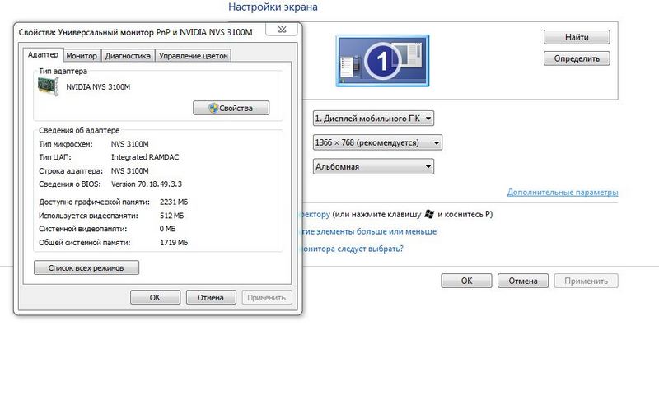Viewport: 659px width, 414px height.
Task: Select the Адаптер tab
Action: (43, 55)
